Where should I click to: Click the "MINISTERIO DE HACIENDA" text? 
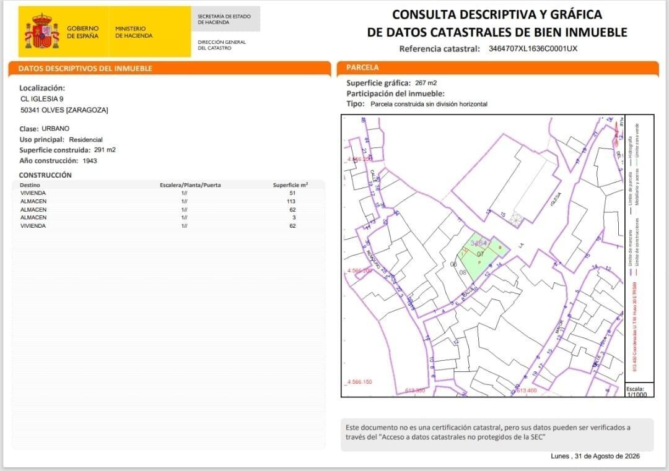[x=134, y=32]
